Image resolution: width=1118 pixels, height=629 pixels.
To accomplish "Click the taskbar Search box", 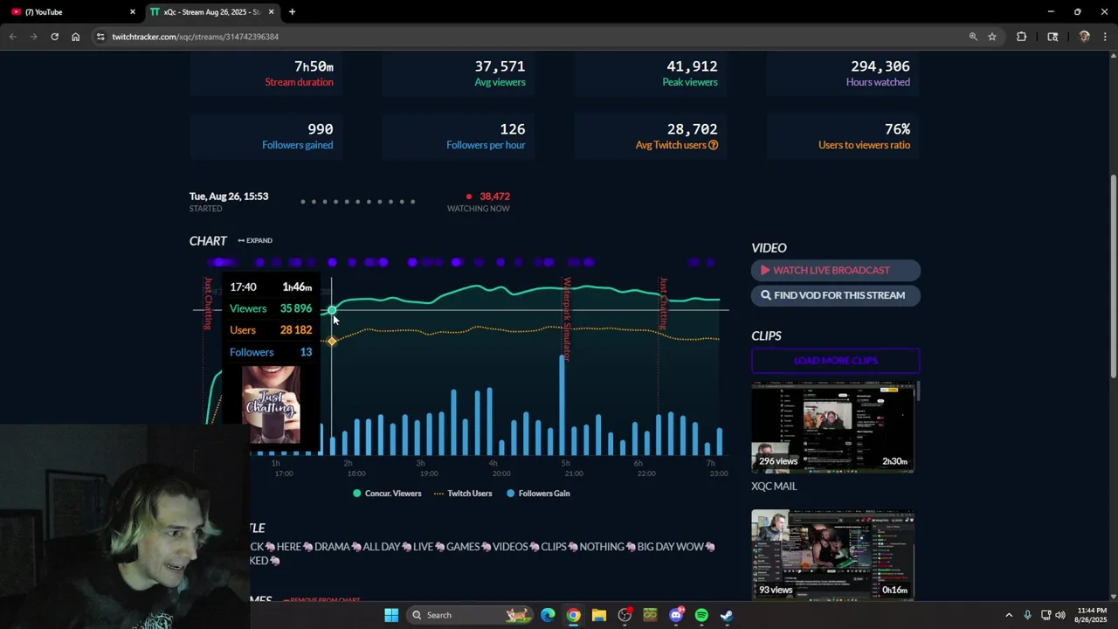I will pyautogui.click(x=470, y=615).
